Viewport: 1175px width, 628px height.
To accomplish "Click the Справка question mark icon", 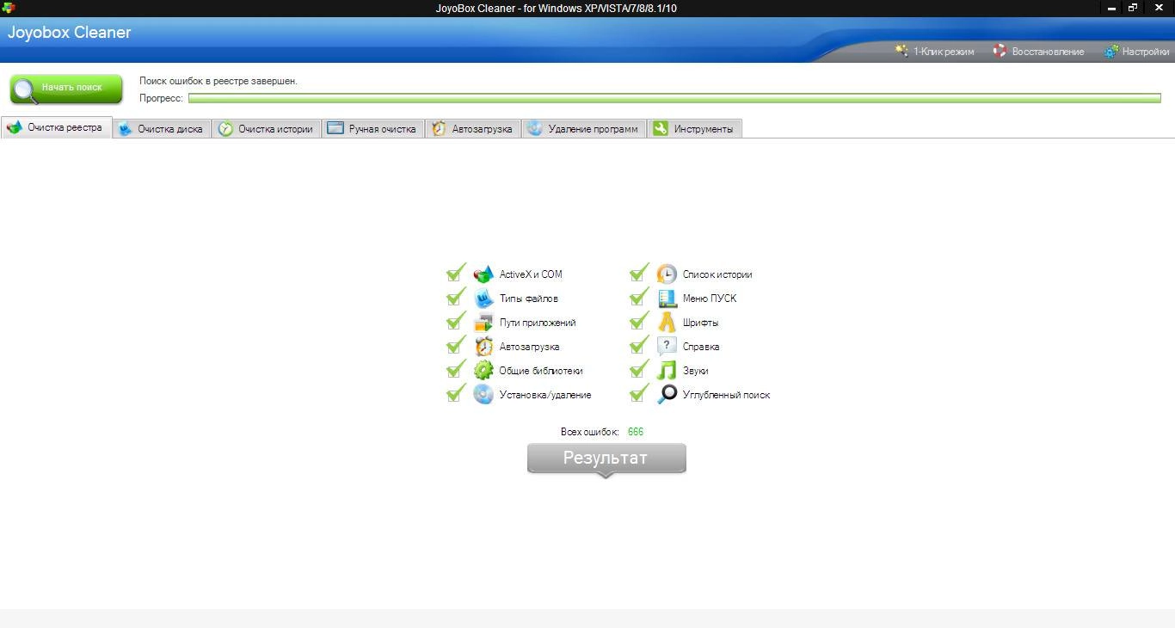I will pos(667,347).
